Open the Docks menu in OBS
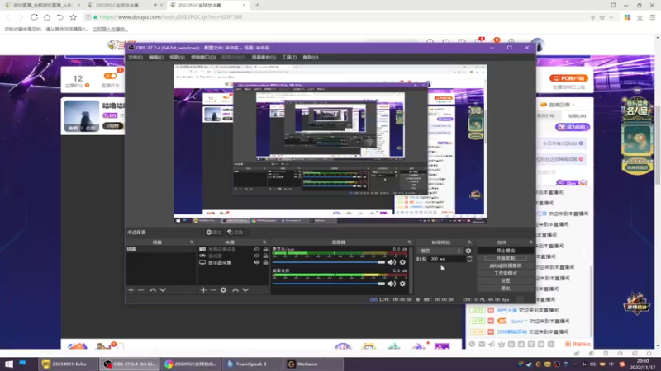This screenshot has width=661, height=371. (x=203, y=57)
